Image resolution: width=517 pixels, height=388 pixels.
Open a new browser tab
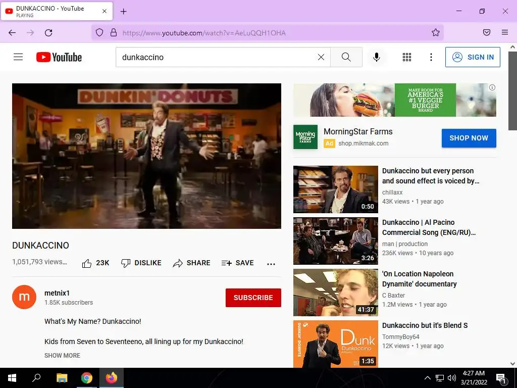(123, 12)
